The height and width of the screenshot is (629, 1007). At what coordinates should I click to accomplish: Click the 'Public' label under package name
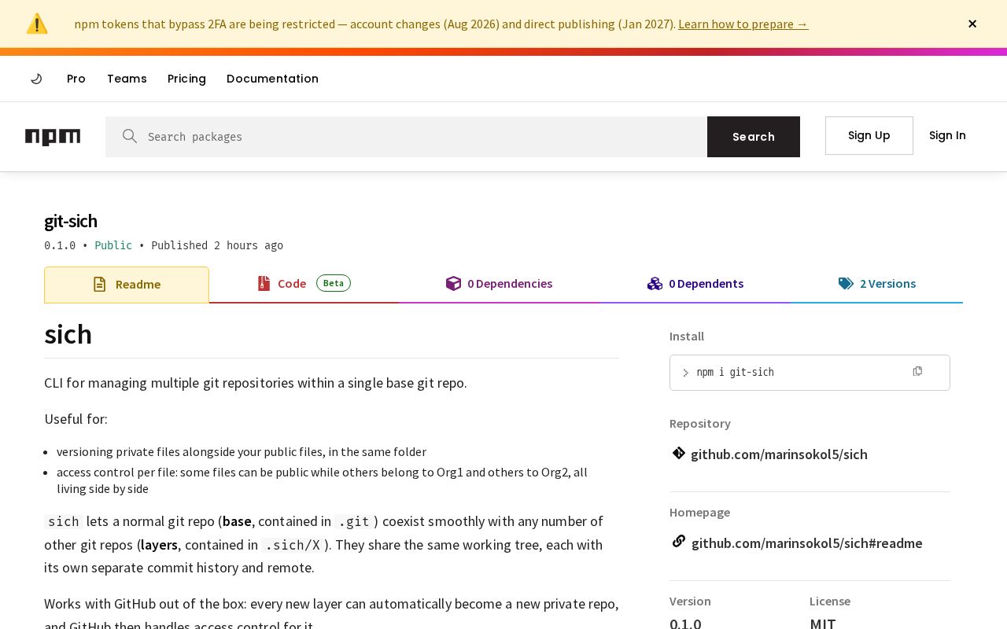[113, 245]
